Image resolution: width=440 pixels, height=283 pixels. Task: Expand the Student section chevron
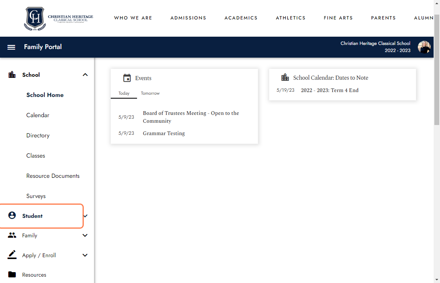(86, 216)
